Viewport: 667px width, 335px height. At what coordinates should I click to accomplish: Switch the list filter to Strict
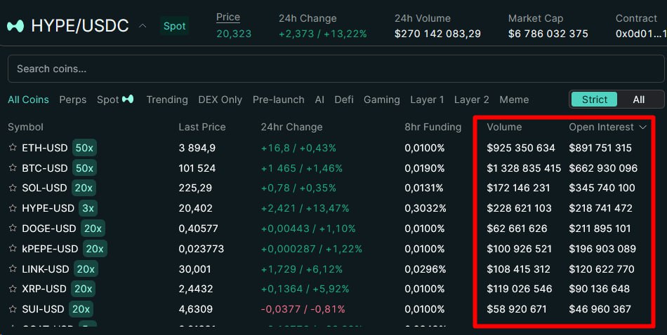(594, 100)
